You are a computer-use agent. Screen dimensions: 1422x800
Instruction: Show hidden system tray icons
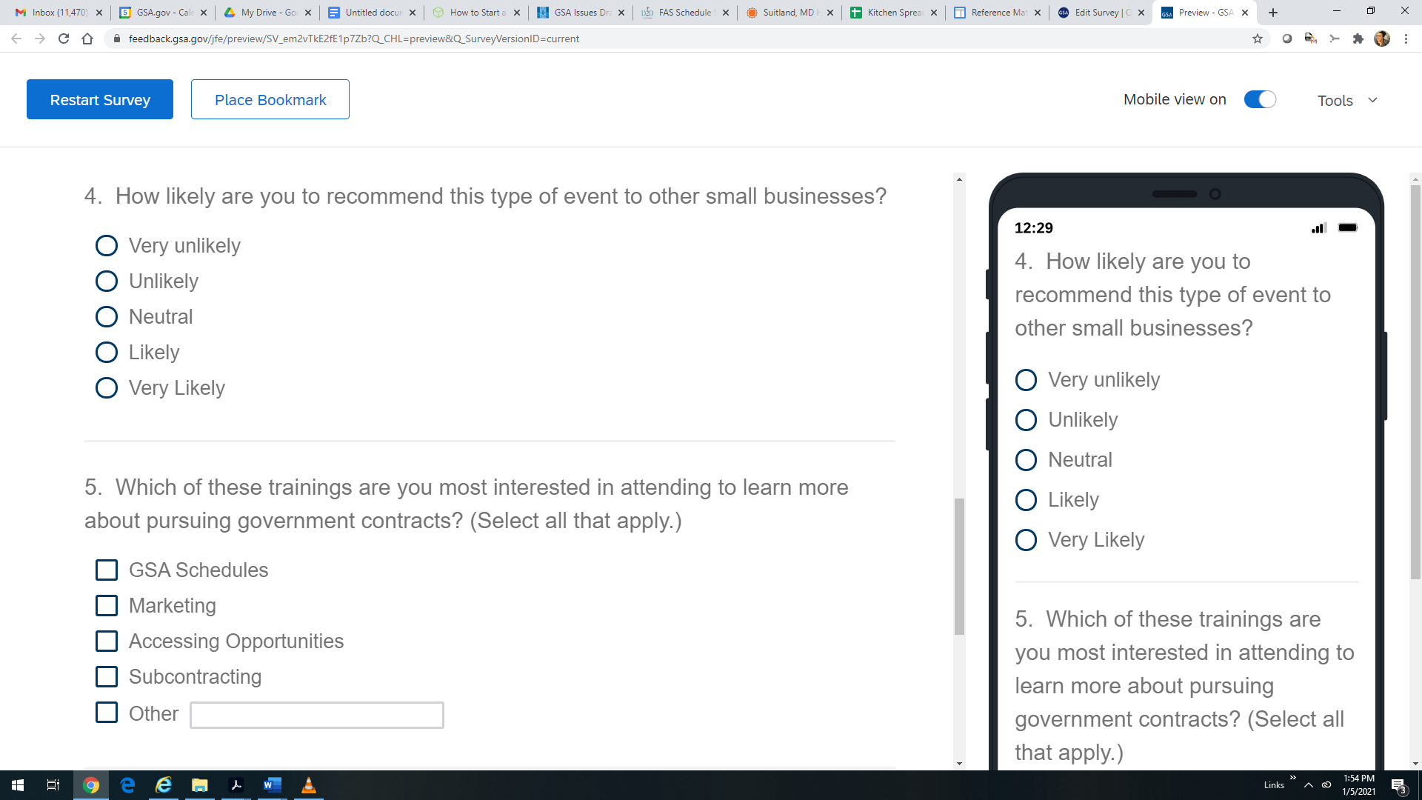(x=1309, y=785)
